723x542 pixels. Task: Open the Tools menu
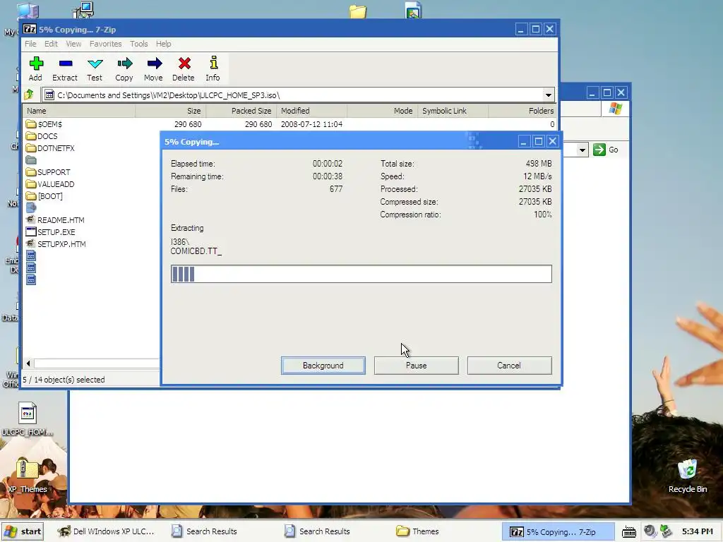[139, 44]
